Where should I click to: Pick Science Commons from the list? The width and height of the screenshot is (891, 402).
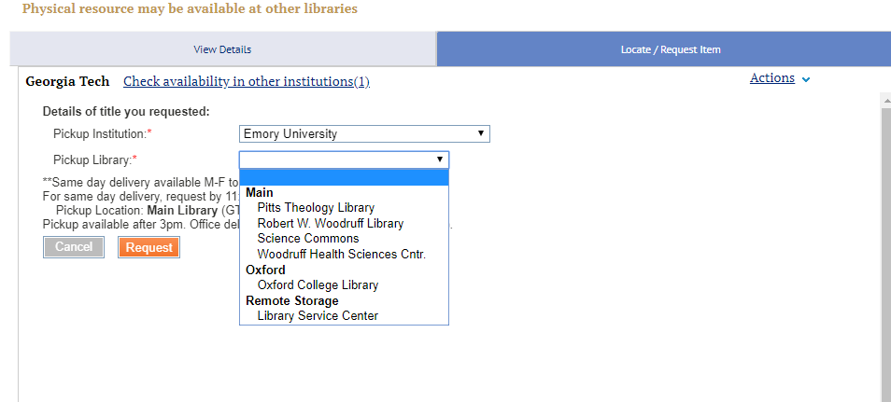pos(308,239)
